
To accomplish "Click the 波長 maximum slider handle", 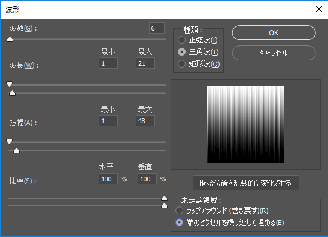I will pyautogui.click(x=12, y=93).
